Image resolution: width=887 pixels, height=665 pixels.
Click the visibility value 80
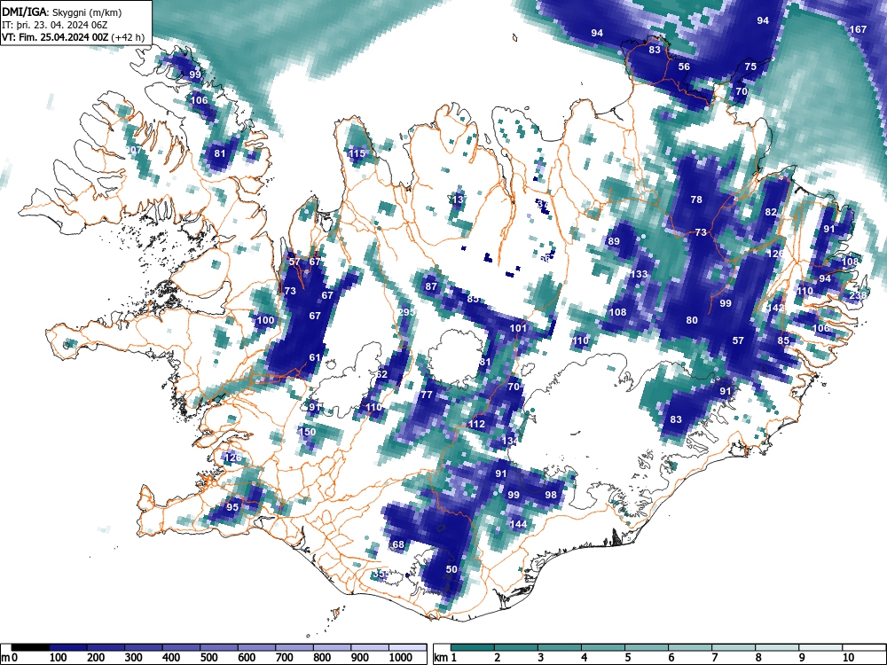point(692,320)
